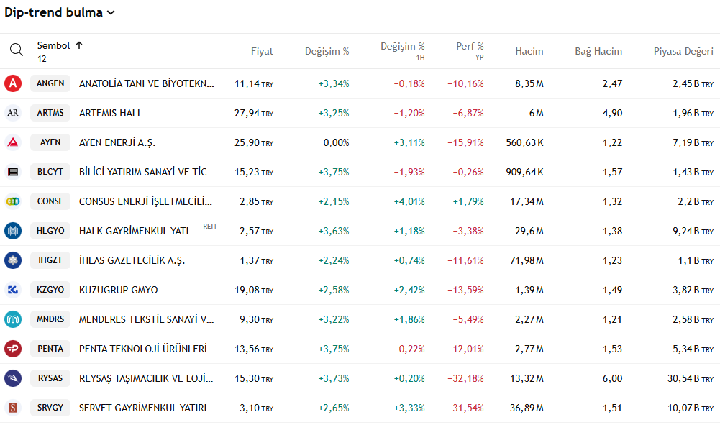The height and width of the screenshot is (425, 720).
Task: Click the SRVGY company logo icon
Action: tap(13, 408)
